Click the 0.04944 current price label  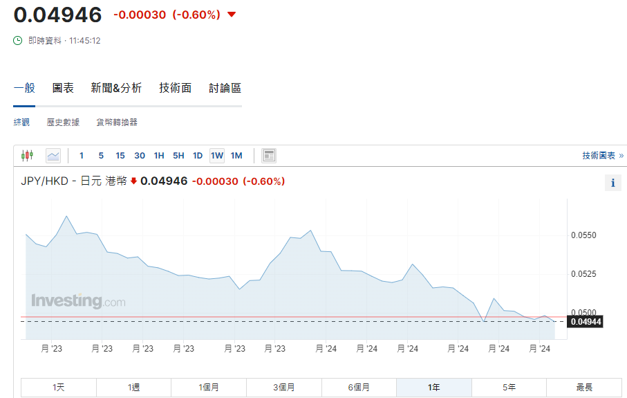[585, 321]
